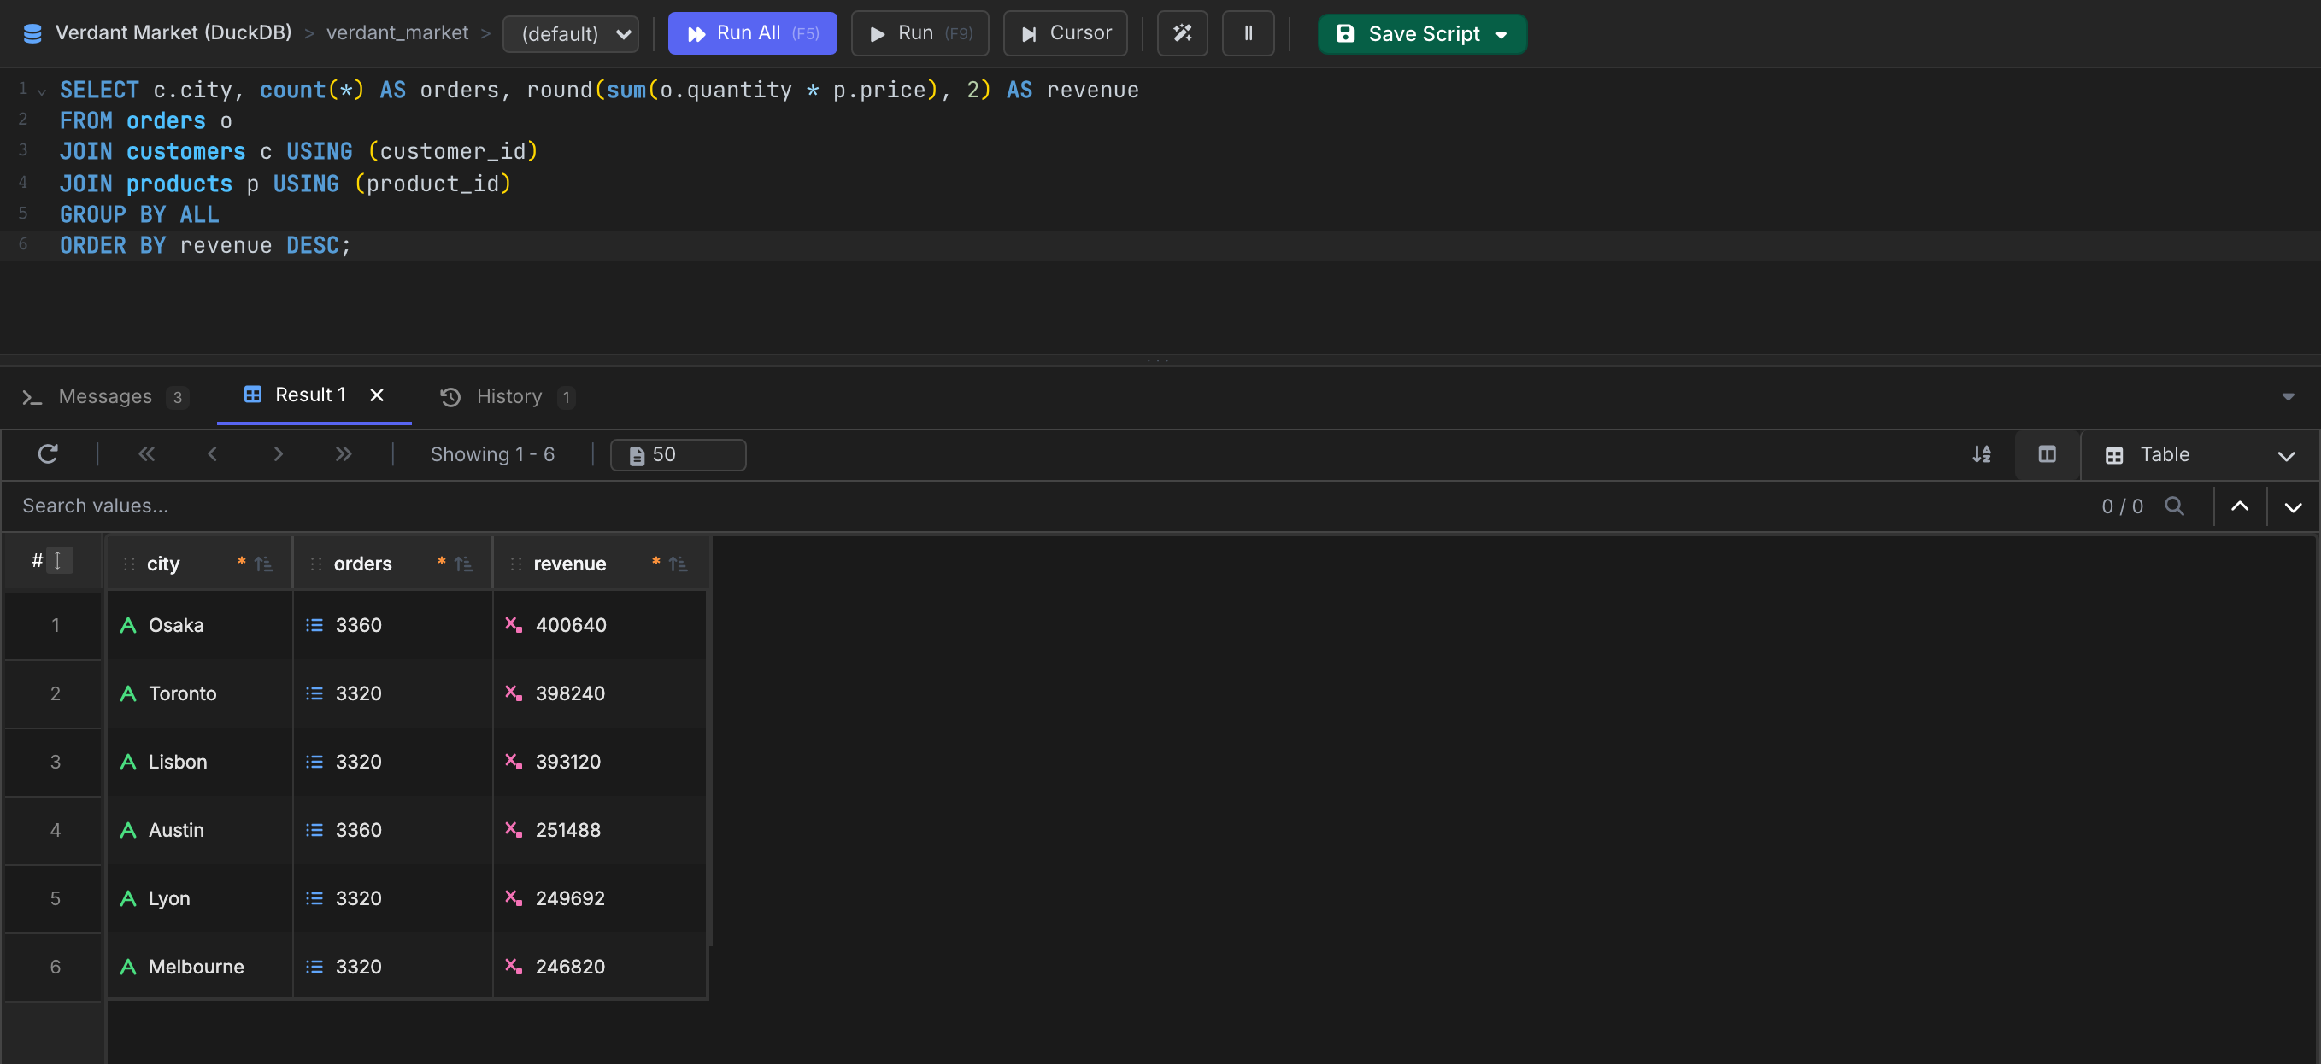
Task: Go to previous results page
Action: 212,453
